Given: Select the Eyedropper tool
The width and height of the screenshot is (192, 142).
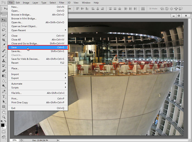Looking at the screenshot, I should click(x=4, y=45).
